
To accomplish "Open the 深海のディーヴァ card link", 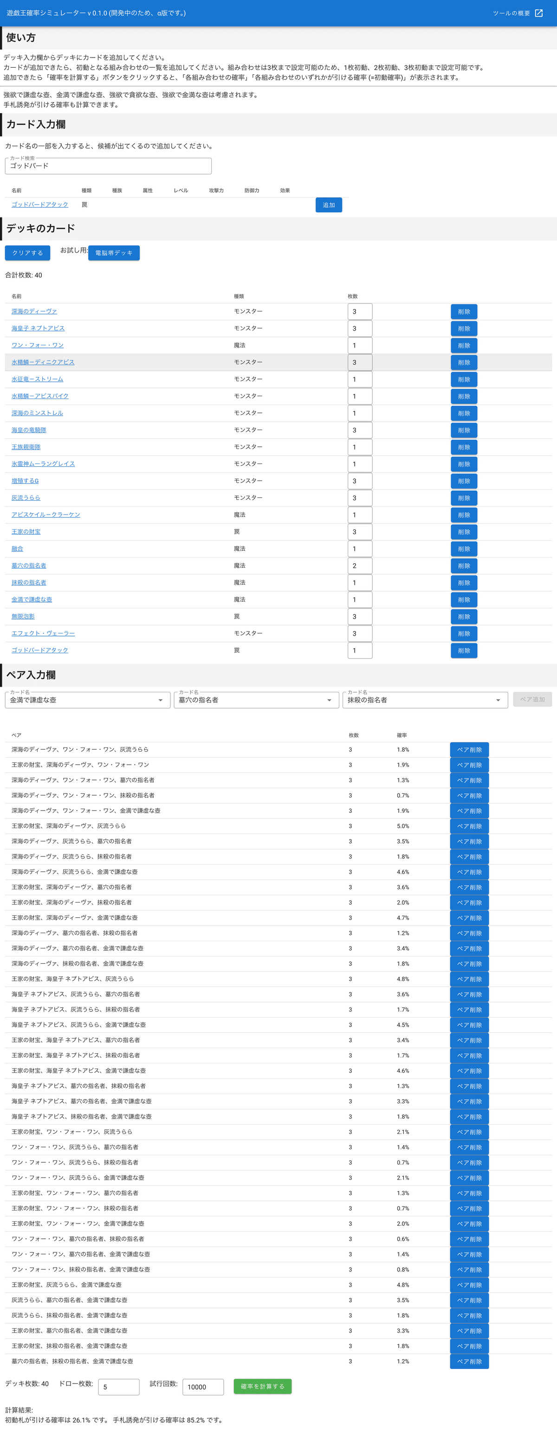I will click(x=34, y=311).
